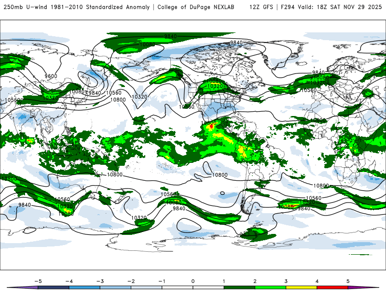Click the '-1' colorbar tick label
The height and width of the screenshot is (290, 386).
[162, 281]
